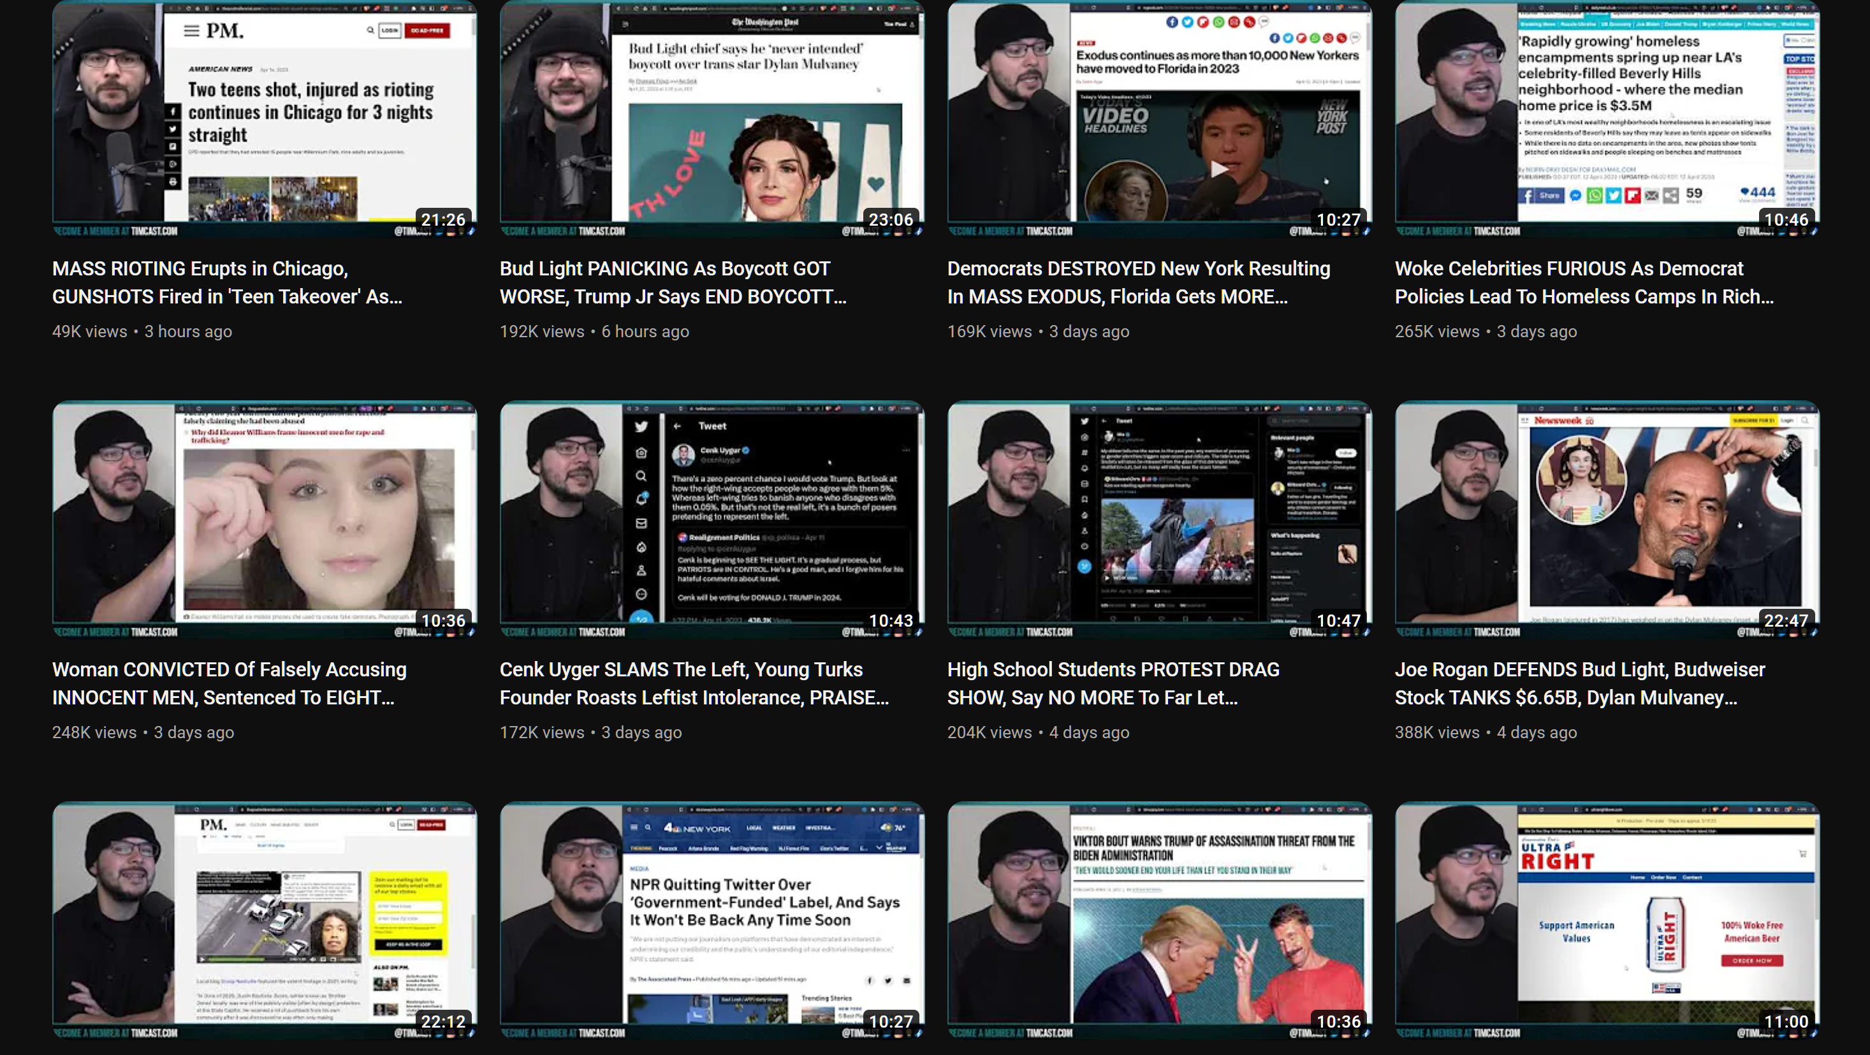The width and height of the screenshot is (1870, 1055).
Task: Click the 10:27 badge on New York exodus video
Action: pos(1339,220)
